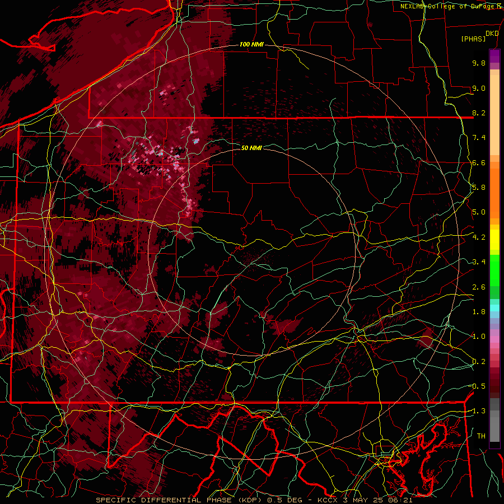Click the "06:21" timestamp in the caption

(400, 500)
